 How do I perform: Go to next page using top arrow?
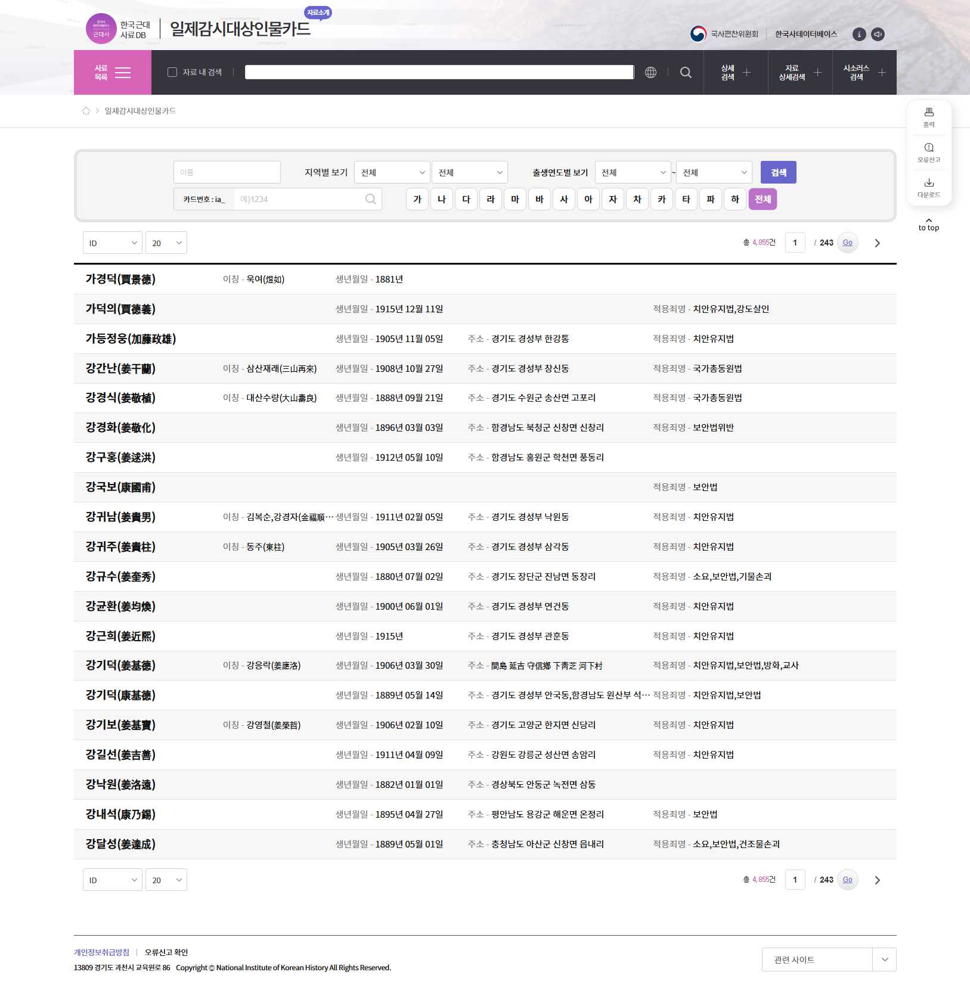pos(877,243)
